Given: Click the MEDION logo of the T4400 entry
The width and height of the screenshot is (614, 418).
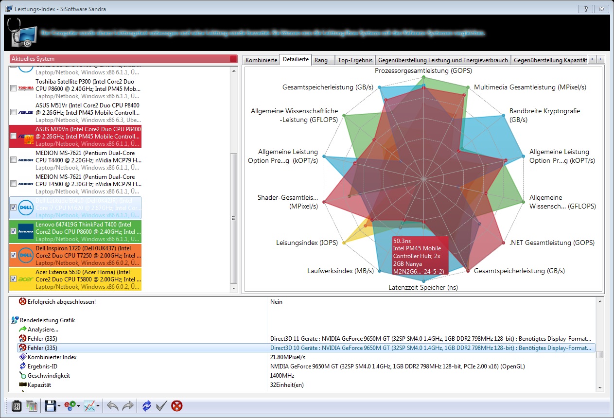Looking at the screenshot, I should (25, 160).
